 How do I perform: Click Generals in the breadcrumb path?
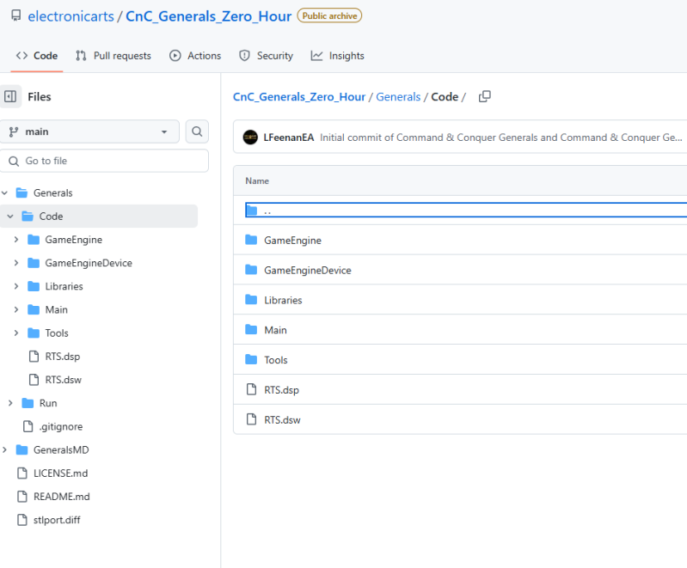pos(398,97)
